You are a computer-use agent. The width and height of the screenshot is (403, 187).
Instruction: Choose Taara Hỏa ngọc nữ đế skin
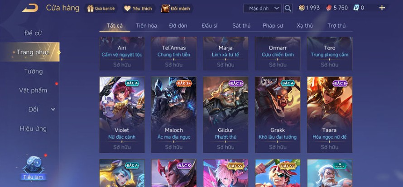click(x=330, y=115)
